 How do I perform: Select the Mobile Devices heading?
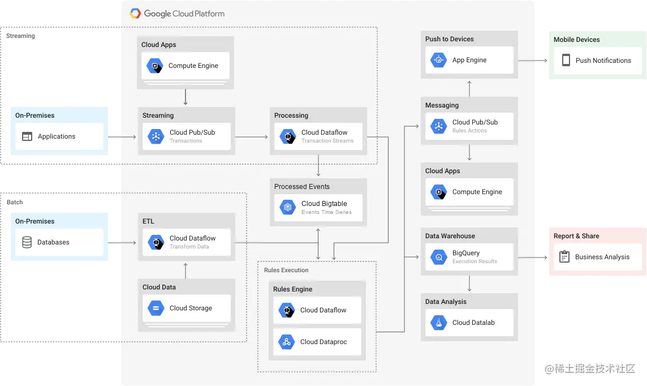tap(576, 40)
